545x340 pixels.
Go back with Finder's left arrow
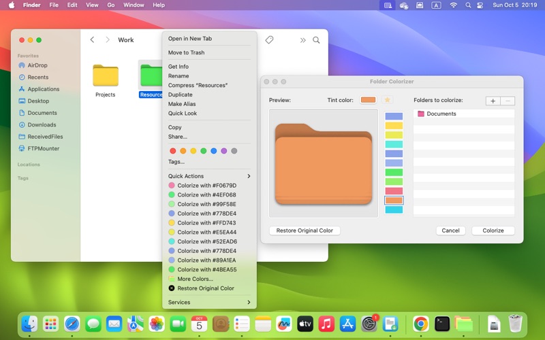pos(93,40)
